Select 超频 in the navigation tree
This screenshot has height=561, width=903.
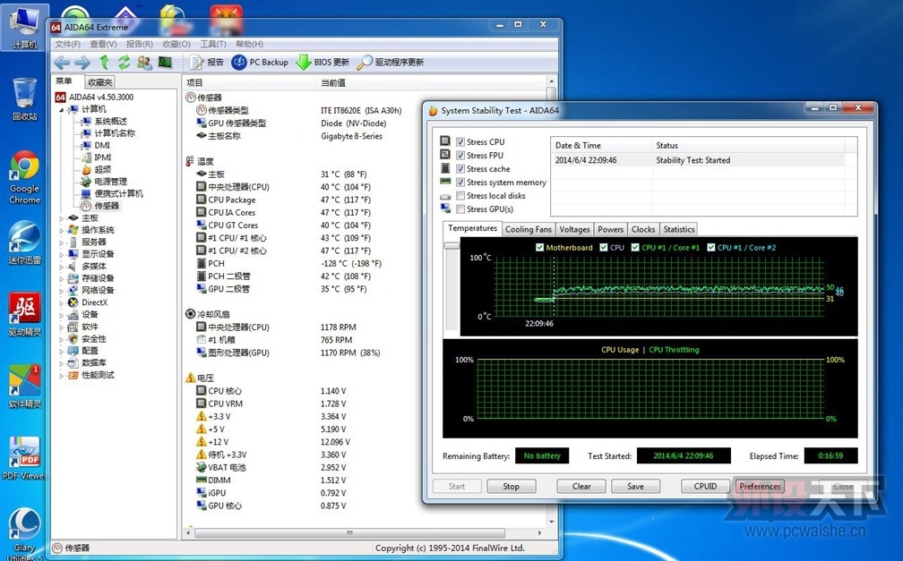[102, 170]
